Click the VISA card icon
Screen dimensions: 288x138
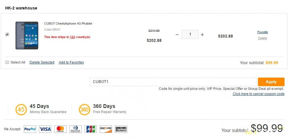[45, 129]
